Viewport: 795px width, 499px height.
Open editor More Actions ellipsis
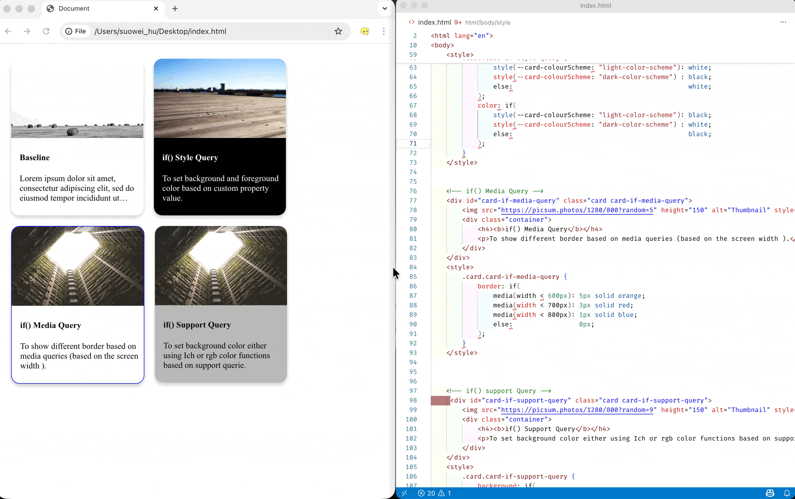pos(783,22)
